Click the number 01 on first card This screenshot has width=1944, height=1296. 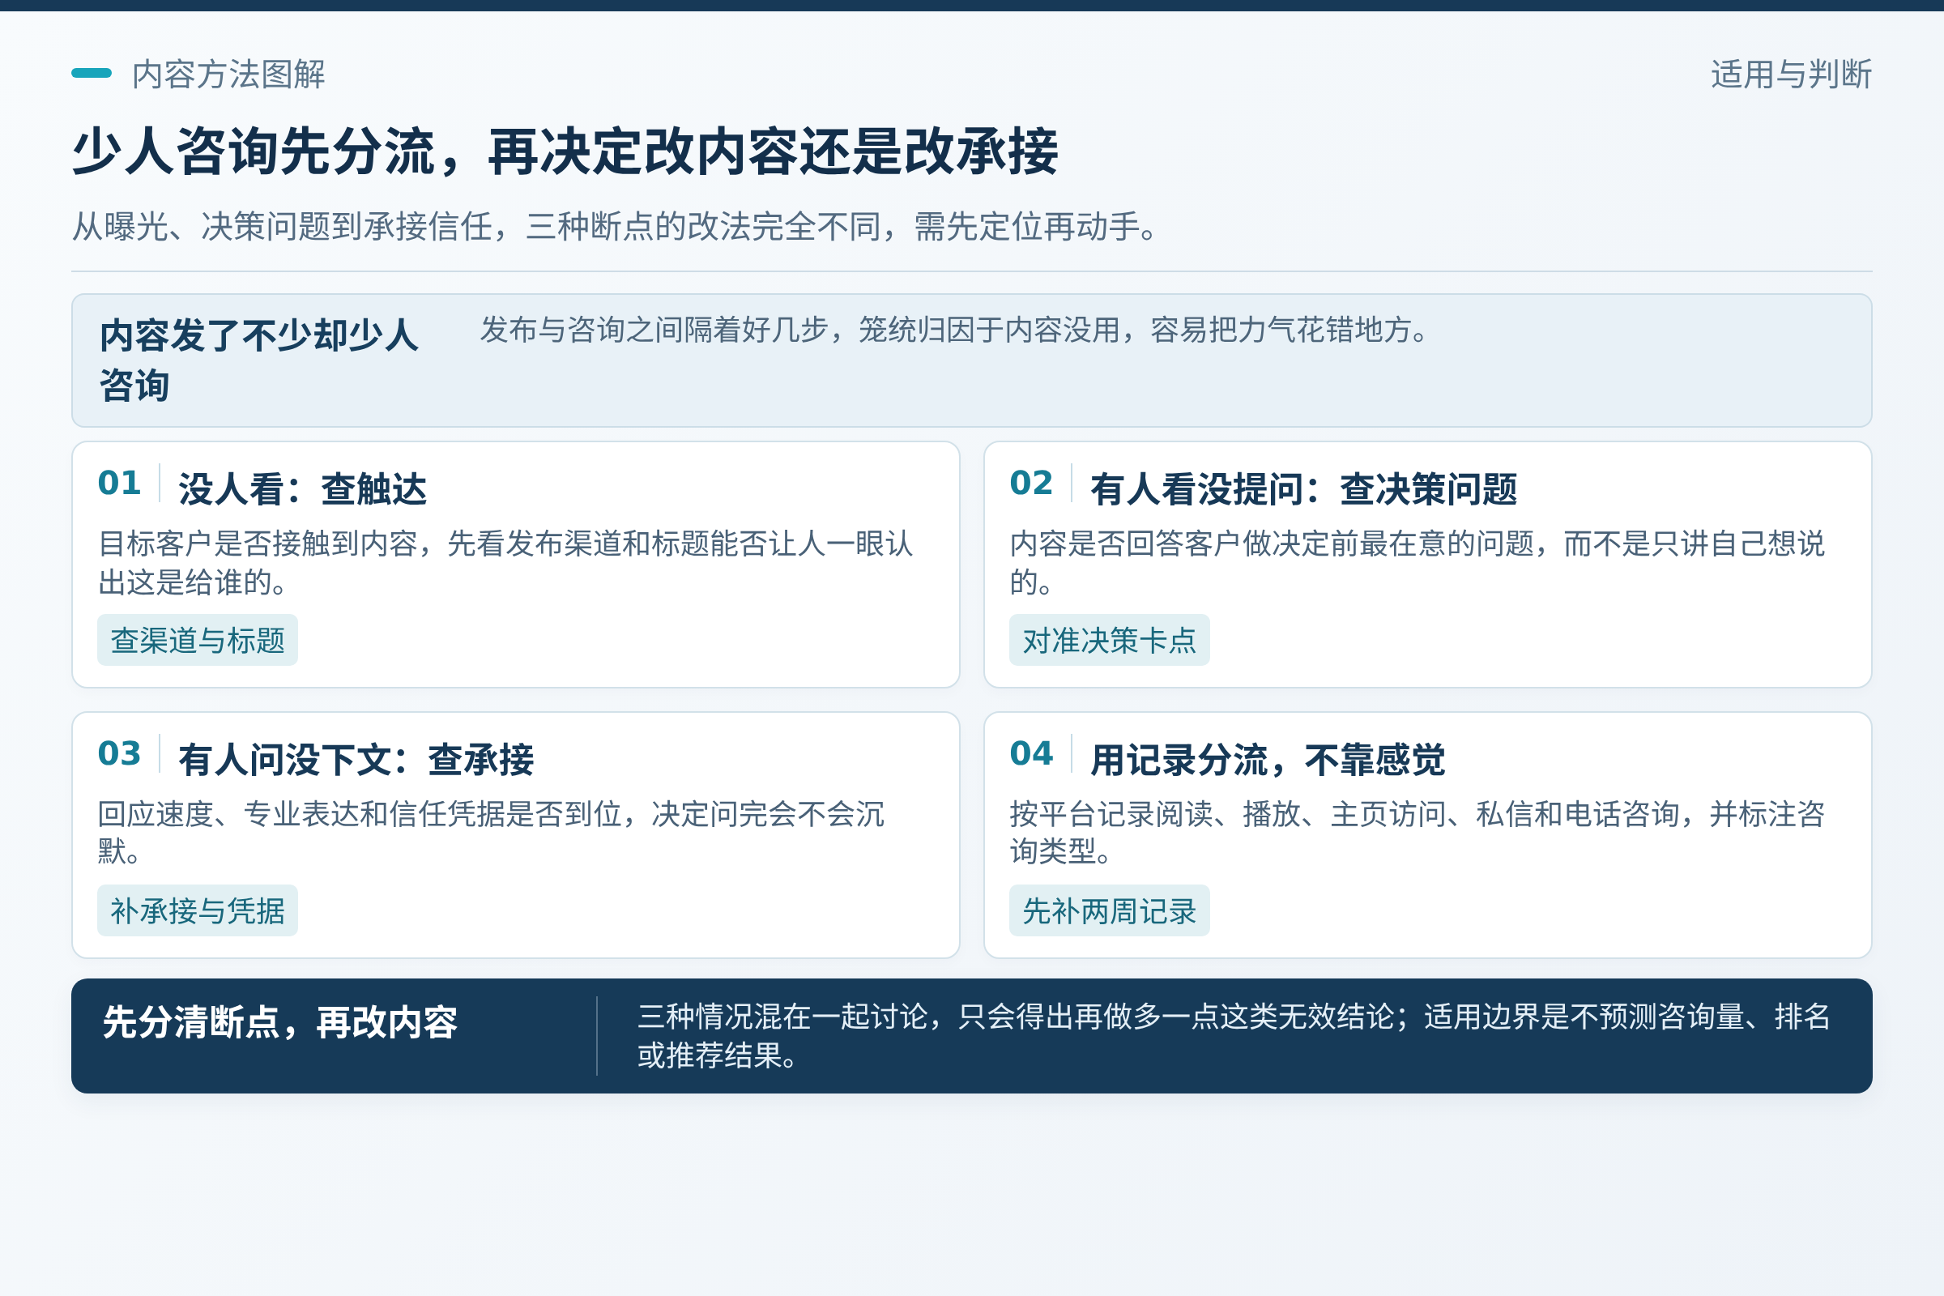119,483
